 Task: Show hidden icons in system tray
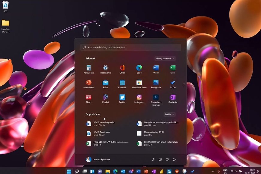coord(213,171)
